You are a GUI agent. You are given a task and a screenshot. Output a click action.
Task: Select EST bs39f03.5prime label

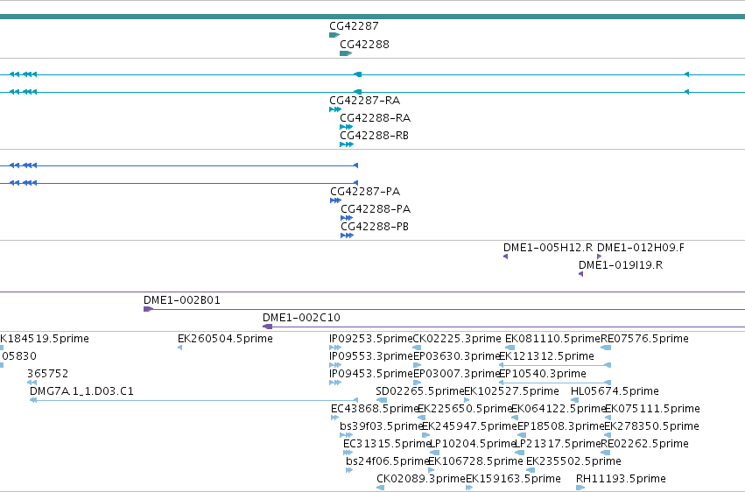pyautogui.click(x=381, y=426)
